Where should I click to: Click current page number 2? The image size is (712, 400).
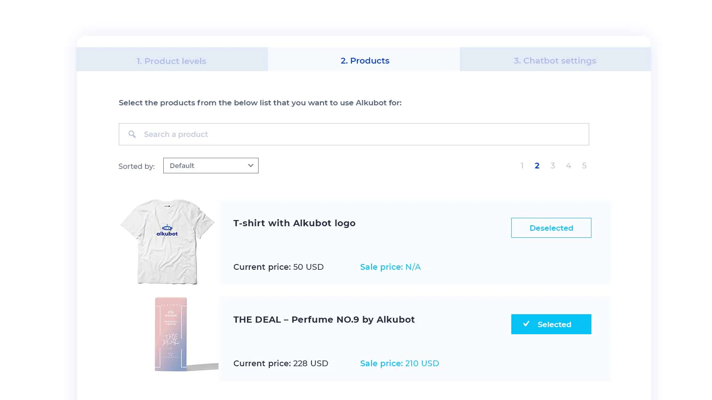[x=537, y=166]
